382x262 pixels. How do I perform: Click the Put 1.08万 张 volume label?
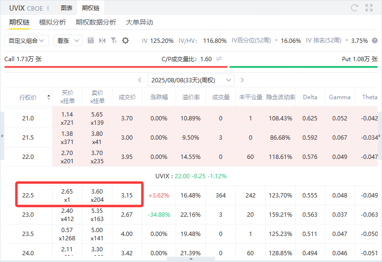click(x=360, y=59)
